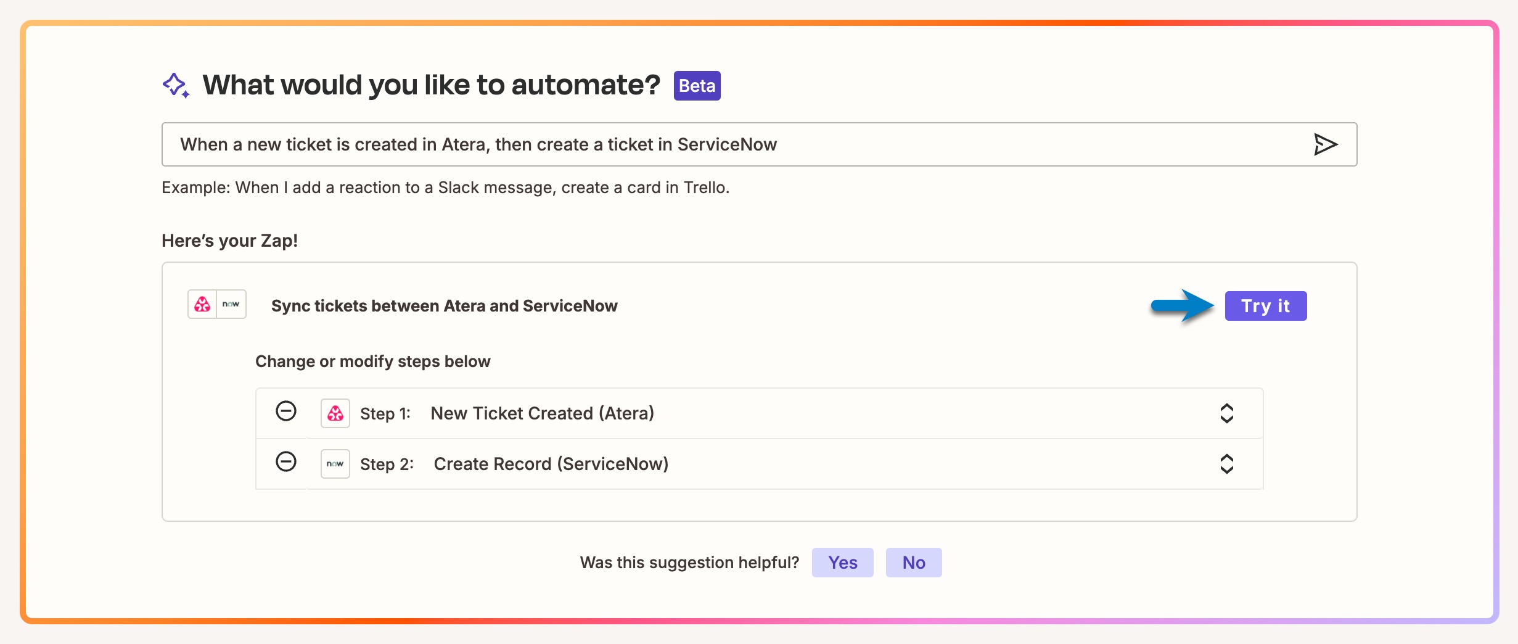Image resolution: width=1518 pixels, height=644 pixels.
Task: Click the Beta badge
Action: [697, 86]
